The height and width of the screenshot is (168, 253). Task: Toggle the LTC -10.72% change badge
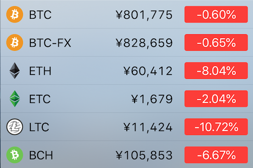[x=216, y=127]
